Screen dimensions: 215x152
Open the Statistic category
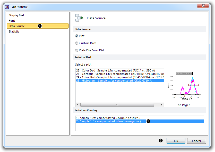point(14,31)
